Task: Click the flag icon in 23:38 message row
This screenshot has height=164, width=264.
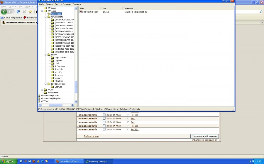Action: [x=128, y=126]
